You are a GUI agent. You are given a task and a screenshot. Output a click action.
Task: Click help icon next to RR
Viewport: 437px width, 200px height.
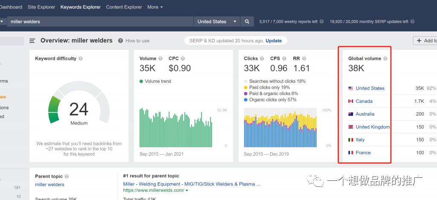pyautogui.click(x=304, y=58)
